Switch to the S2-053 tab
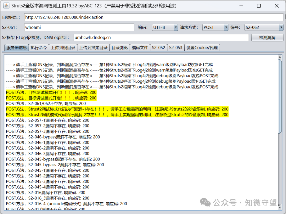The width and height of the screenshot is (286, 214). pyautogui.click(x=176, y=48)
